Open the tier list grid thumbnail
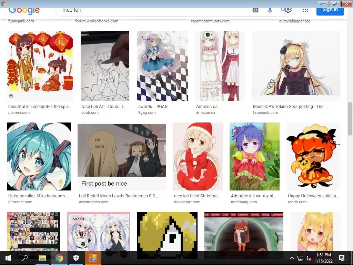 pos(33,232)
